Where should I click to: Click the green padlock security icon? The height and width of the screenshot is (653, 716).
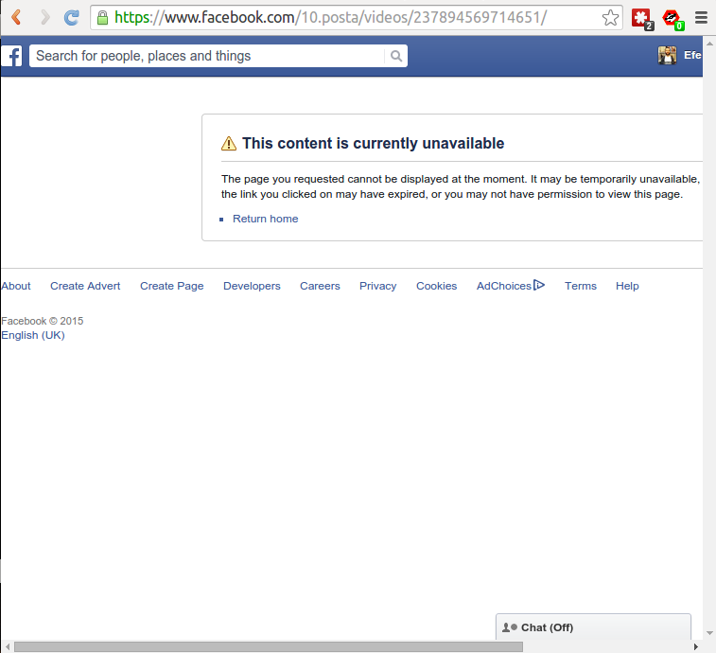coord(103,18)
